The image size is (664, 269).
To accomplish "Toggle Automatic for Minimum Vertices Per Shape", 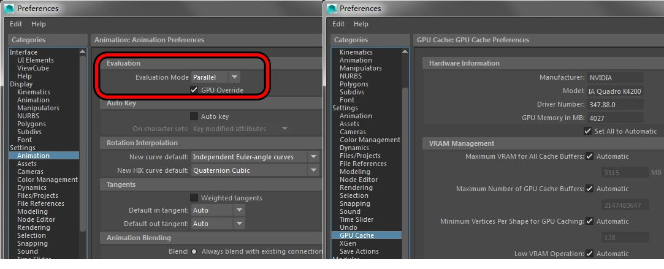I will click(589, 221).
